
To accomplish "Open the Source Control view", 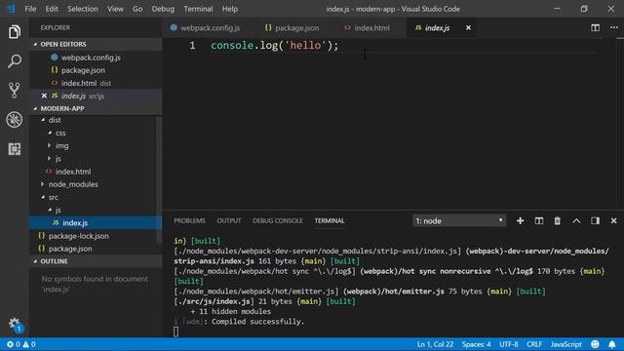I will pyautogui.click(x=15, y=91).
